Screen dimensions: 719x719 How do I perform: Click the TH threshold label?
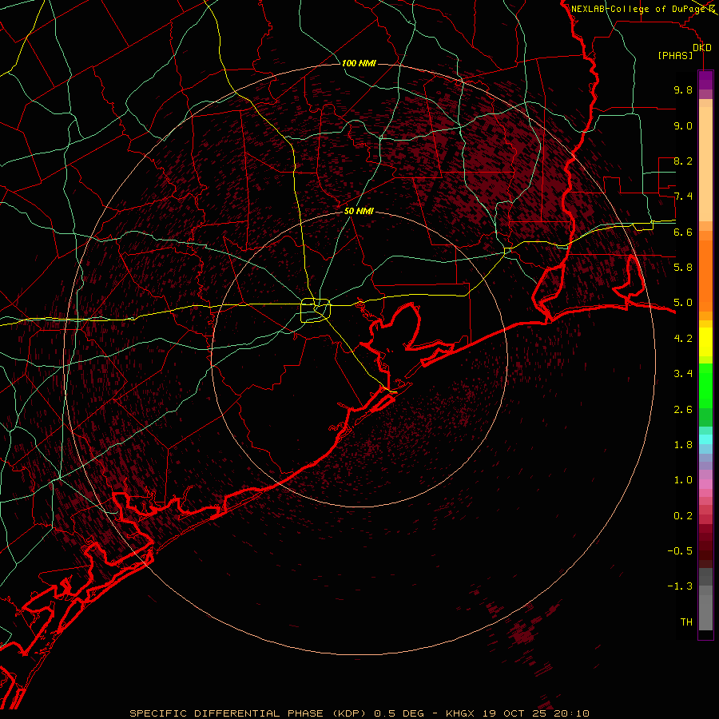(x=686, y=622)
